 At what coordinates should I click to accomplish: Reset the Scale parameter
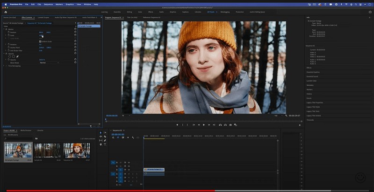(75, 35)
